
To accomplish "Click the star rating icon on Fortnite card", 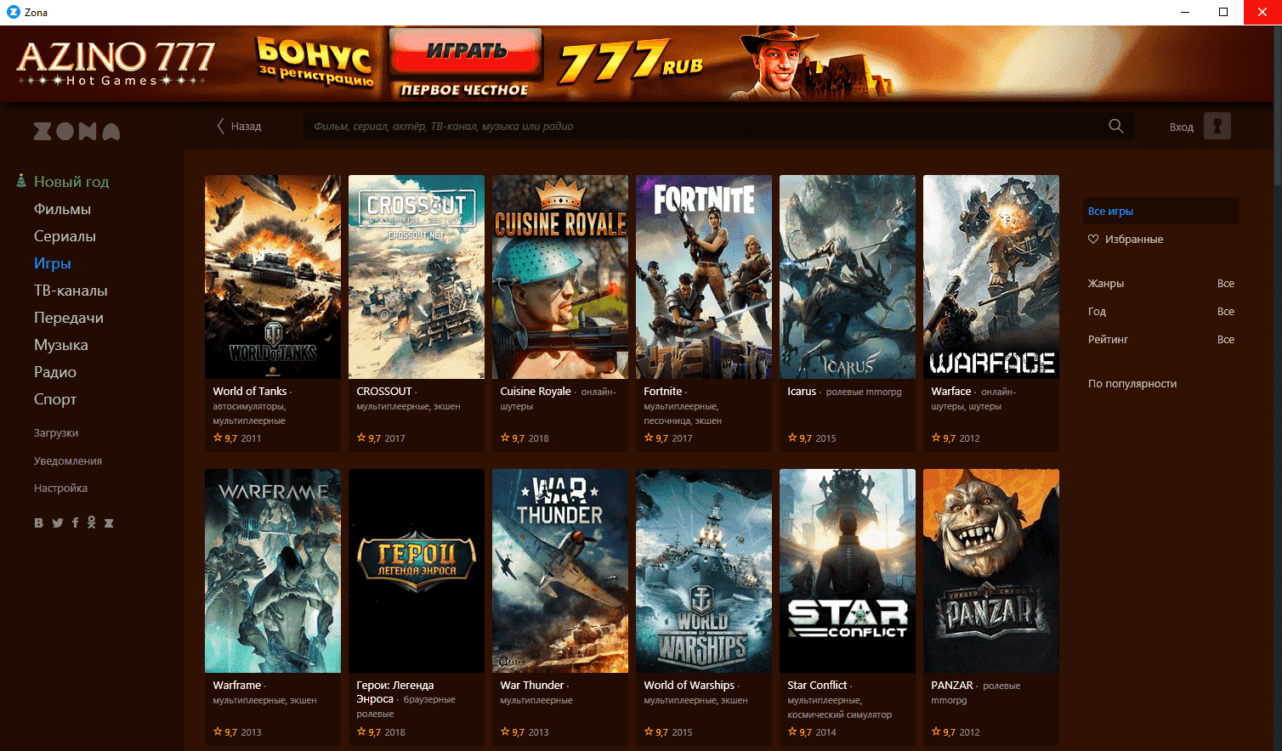I will tap(649, 438).
